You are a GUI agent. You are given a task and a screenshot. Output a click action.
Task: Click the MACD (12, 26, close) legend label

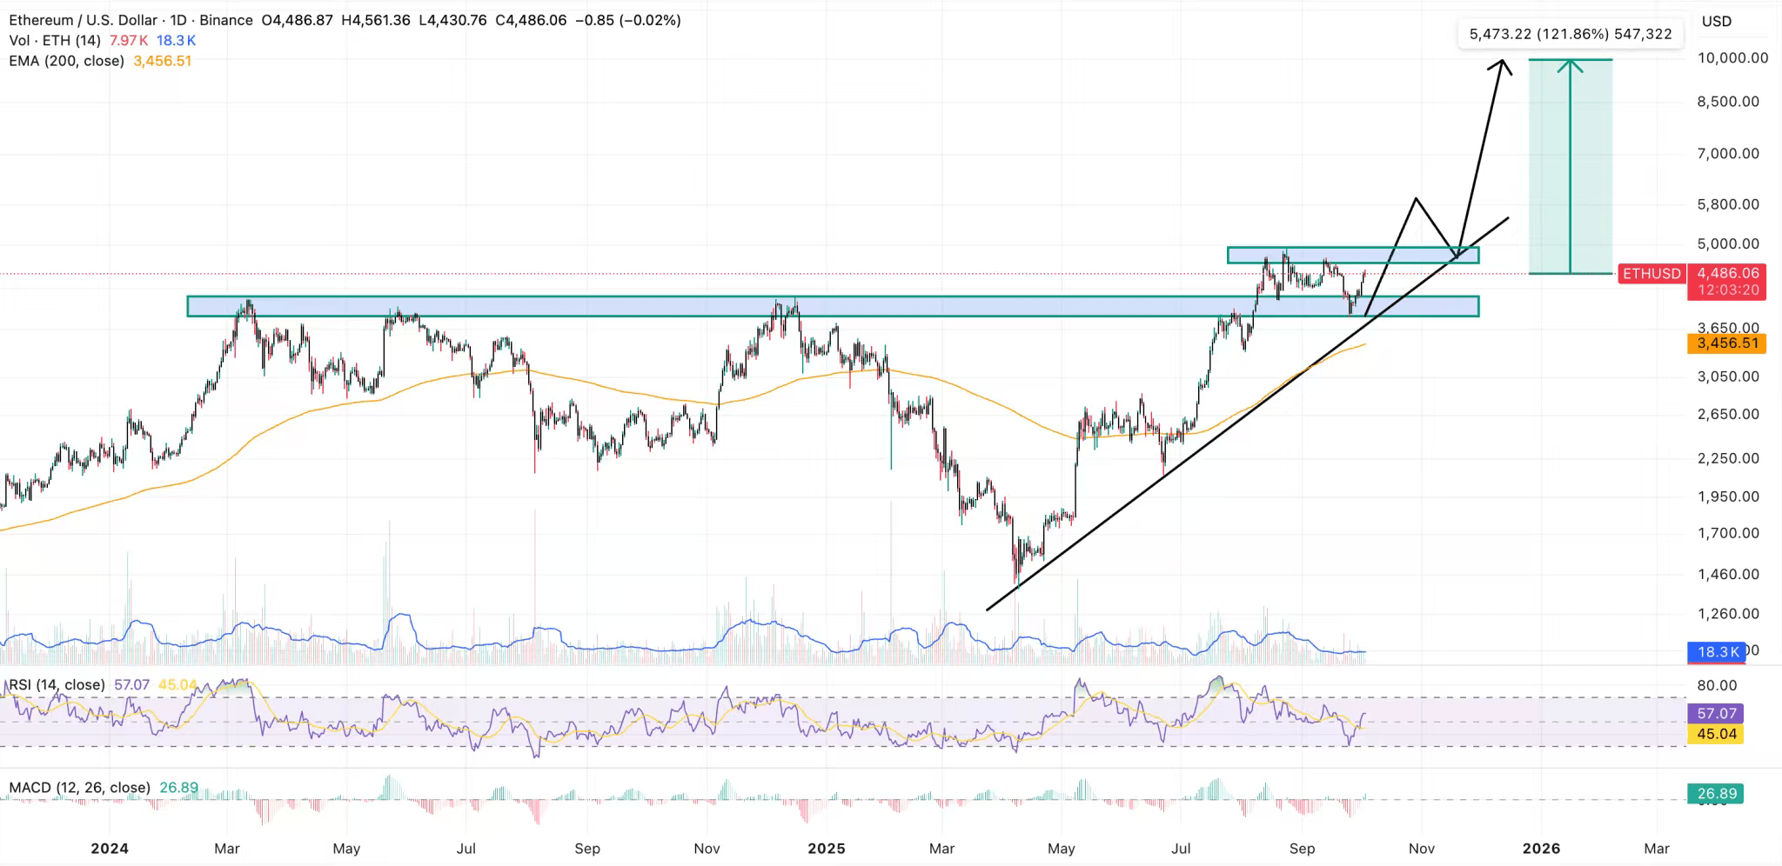[x=79, y=788]
